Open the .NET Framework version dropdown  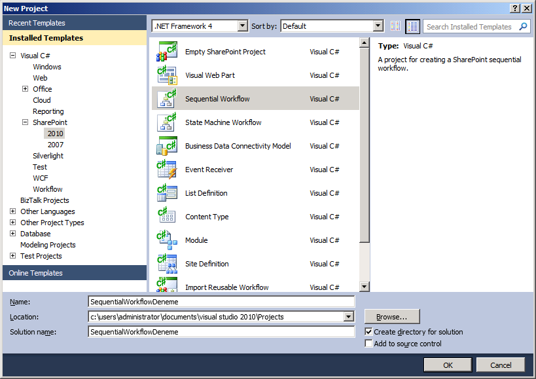242,26
